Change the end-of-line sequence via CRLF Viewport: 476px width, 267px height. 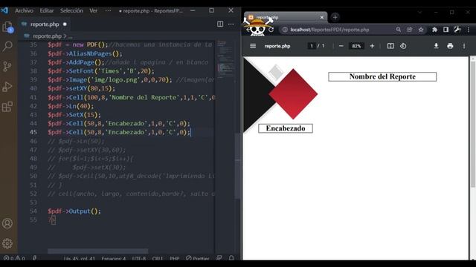[x=158, y=259]
